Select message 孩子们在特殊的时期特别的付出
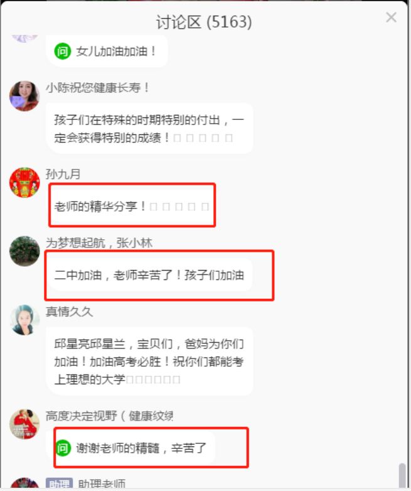The image size is (411, 491). (149, 128)
